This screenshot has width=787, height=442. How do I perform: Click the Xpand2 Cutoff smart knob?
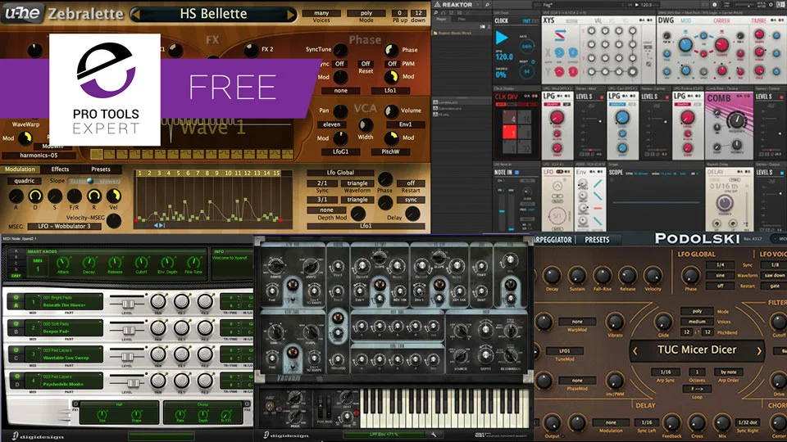pos(142,262)
